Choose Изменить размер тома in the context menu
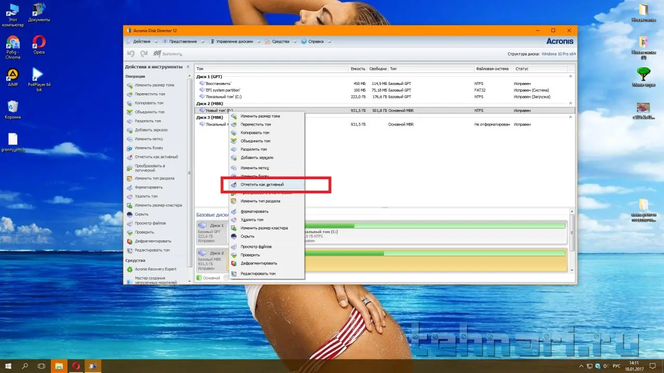This screenshot has height=373, width=664. [267, 116]
